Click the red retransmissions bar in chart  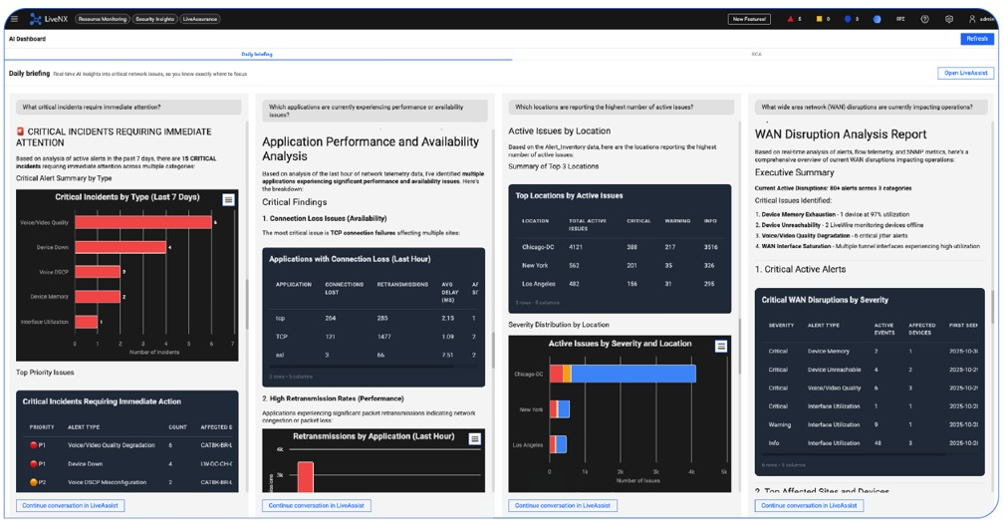point(305,478)
